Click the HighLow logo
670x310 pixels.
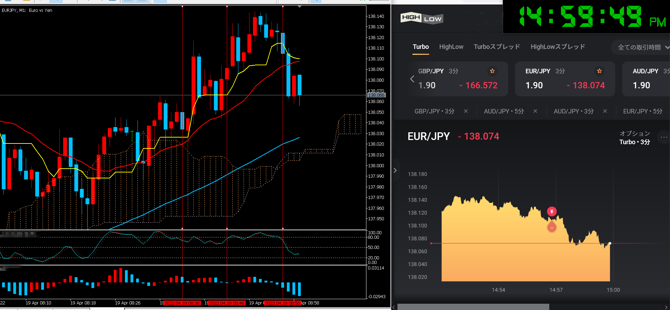coord(422,18)
